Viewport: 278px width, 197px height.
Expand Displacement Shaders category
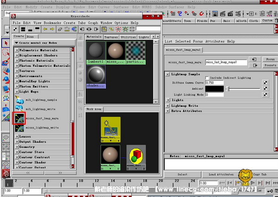[x=17, y=55]
